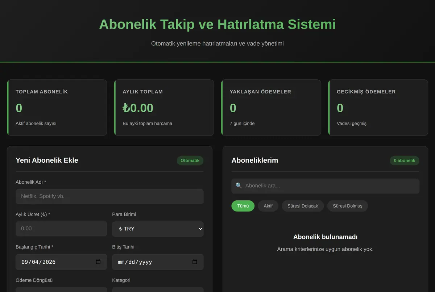Viewport: 435px width, 292px height.
Task: Click the Yeni Abonelik Ekle heading
Action: pyautogui.click(x=47, y=160)
